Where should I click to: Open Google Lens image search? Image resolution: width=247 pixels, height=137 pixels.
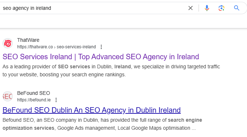[x=221, y=8]
